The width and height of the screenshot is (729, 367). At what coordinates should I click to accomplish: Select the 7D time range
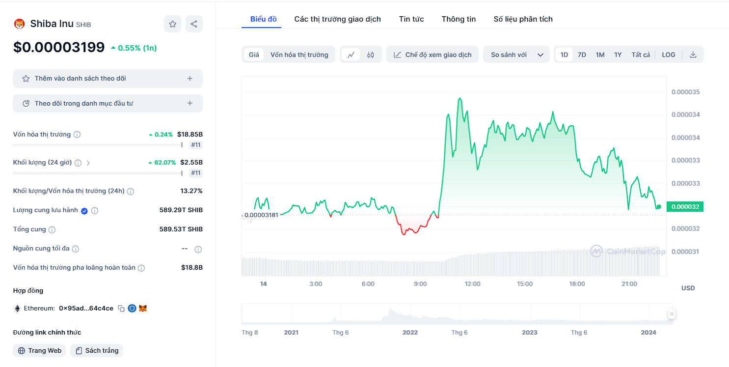(x=582, y=55)
